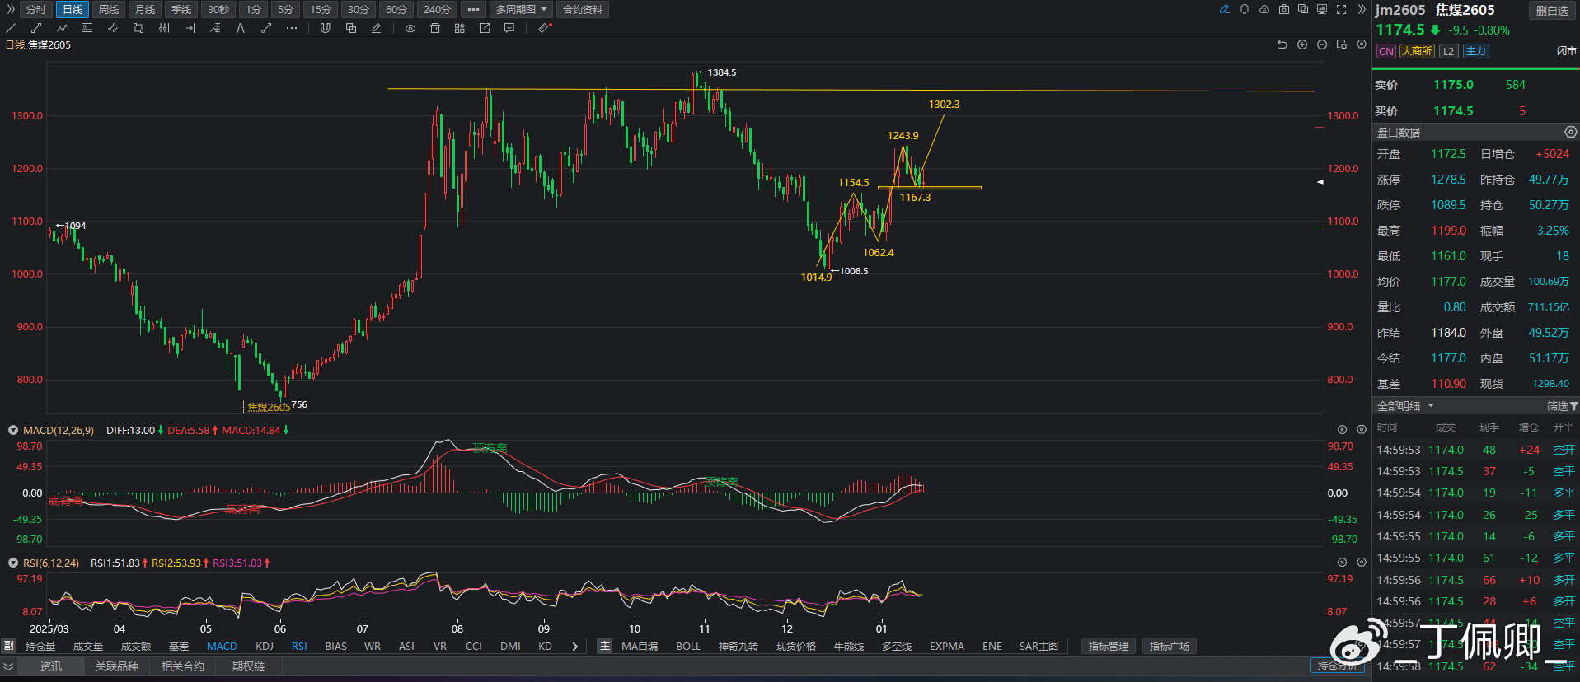Open the 关联品种 tab
Image resolution: width=1580 pixels, height=682 pixels.
coord(116,666)
